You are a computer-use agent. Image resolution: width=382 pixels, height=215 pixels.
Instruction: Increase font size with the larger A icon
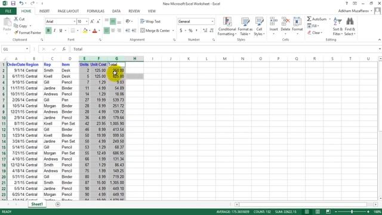point(92,21)
